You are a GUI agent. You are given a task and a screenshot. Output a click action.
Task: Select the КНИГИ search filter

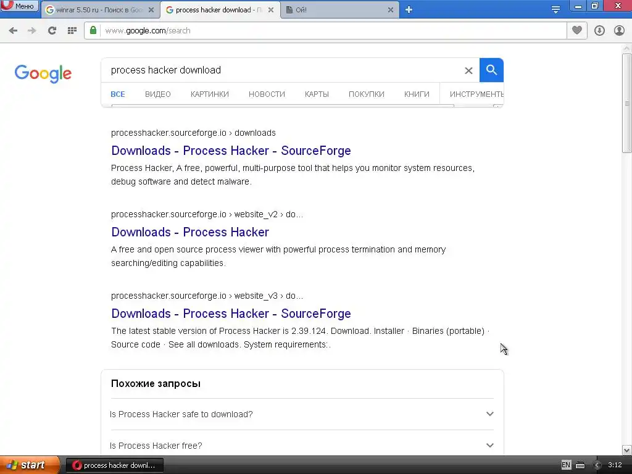coord(417,94)
